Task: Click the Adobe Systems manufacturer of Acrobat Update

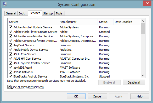Action: (69, 27)
